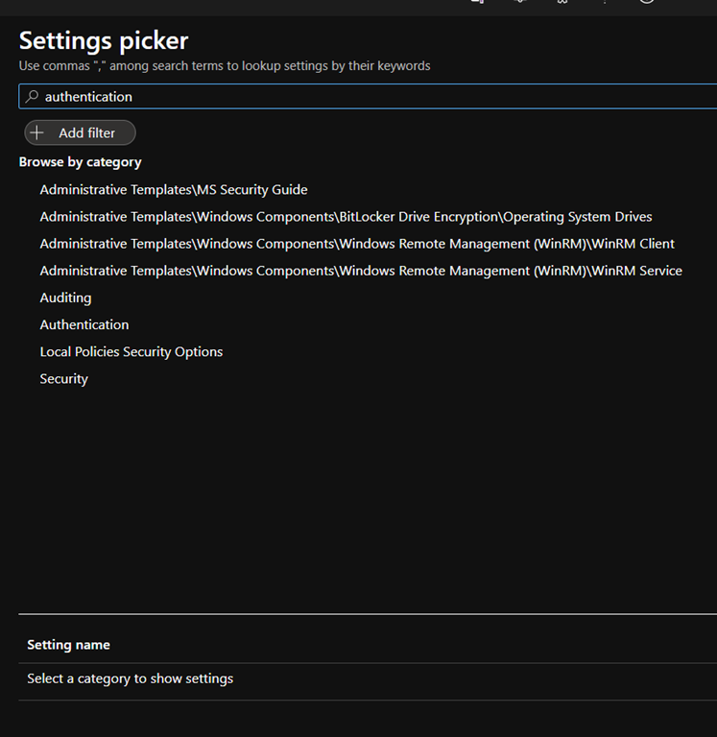Screen dimensions: 717x737
Task: Click the magnifier search icon
Action: pos(32,97)
